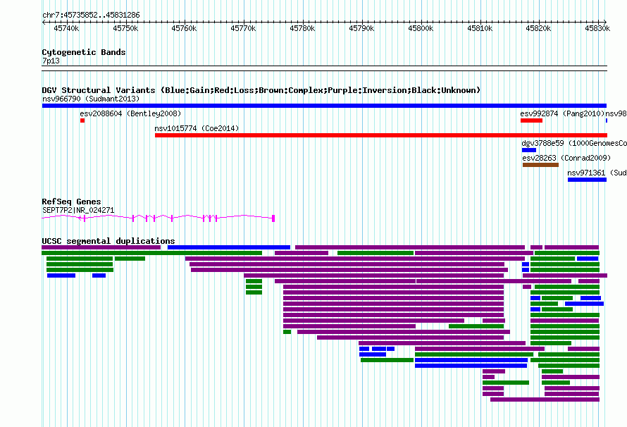Select the 7p13 band label
Image resolution: width=627 pixels, height=427 pixels.
click(51, 61)
